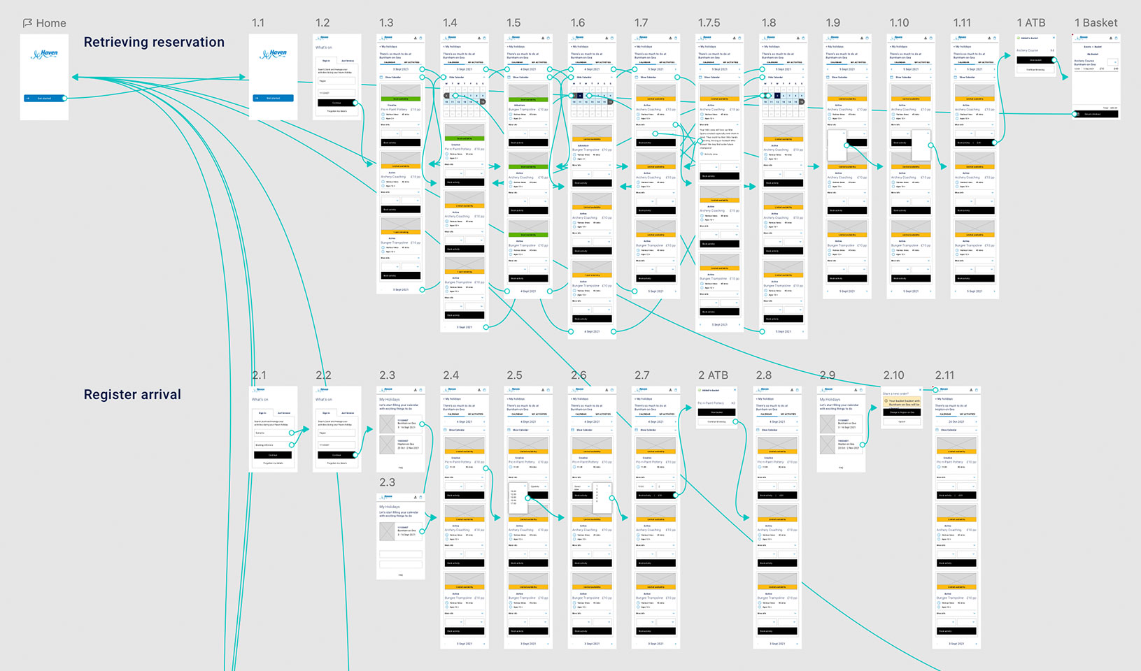
Task: Click the previous day arrow in frame 1.9
Action: (828, 69)
